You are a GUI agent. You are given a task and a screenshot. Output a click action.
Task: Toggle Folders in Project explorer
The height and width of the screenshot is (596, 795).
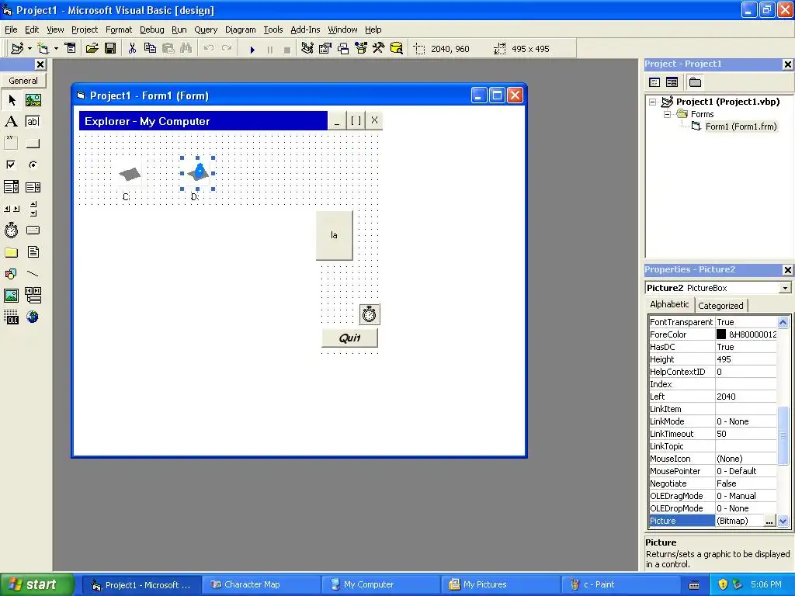click(695, 82)
